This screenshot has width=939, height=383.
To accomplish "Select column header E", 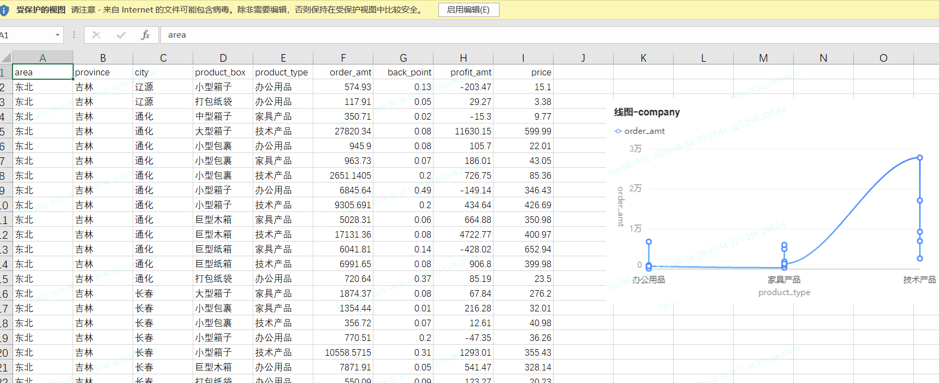I will (x=283, y=58).
